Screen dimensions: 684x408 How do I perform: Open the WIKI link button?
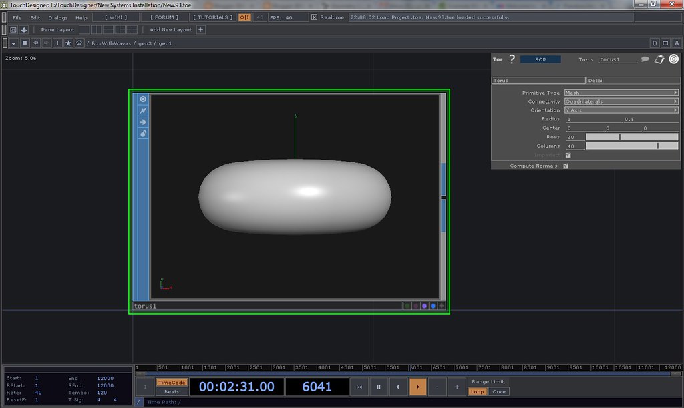116,17
